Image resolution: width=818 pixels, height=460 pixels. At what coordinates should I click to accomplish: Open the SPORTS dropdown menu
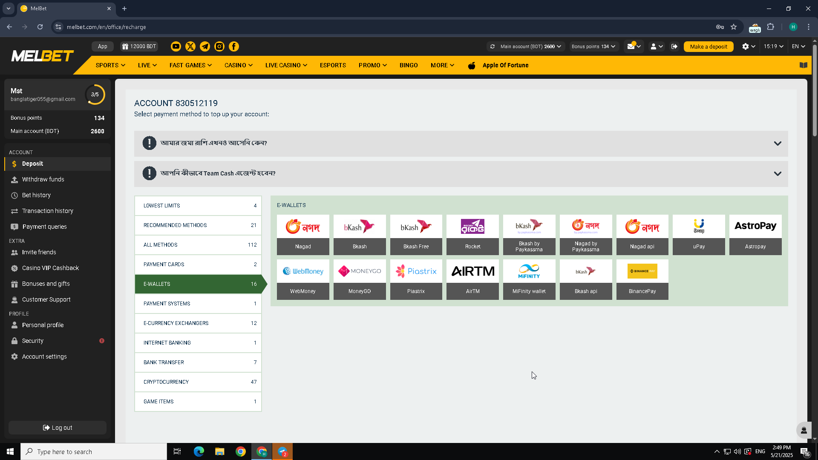(x=110, y=65)
